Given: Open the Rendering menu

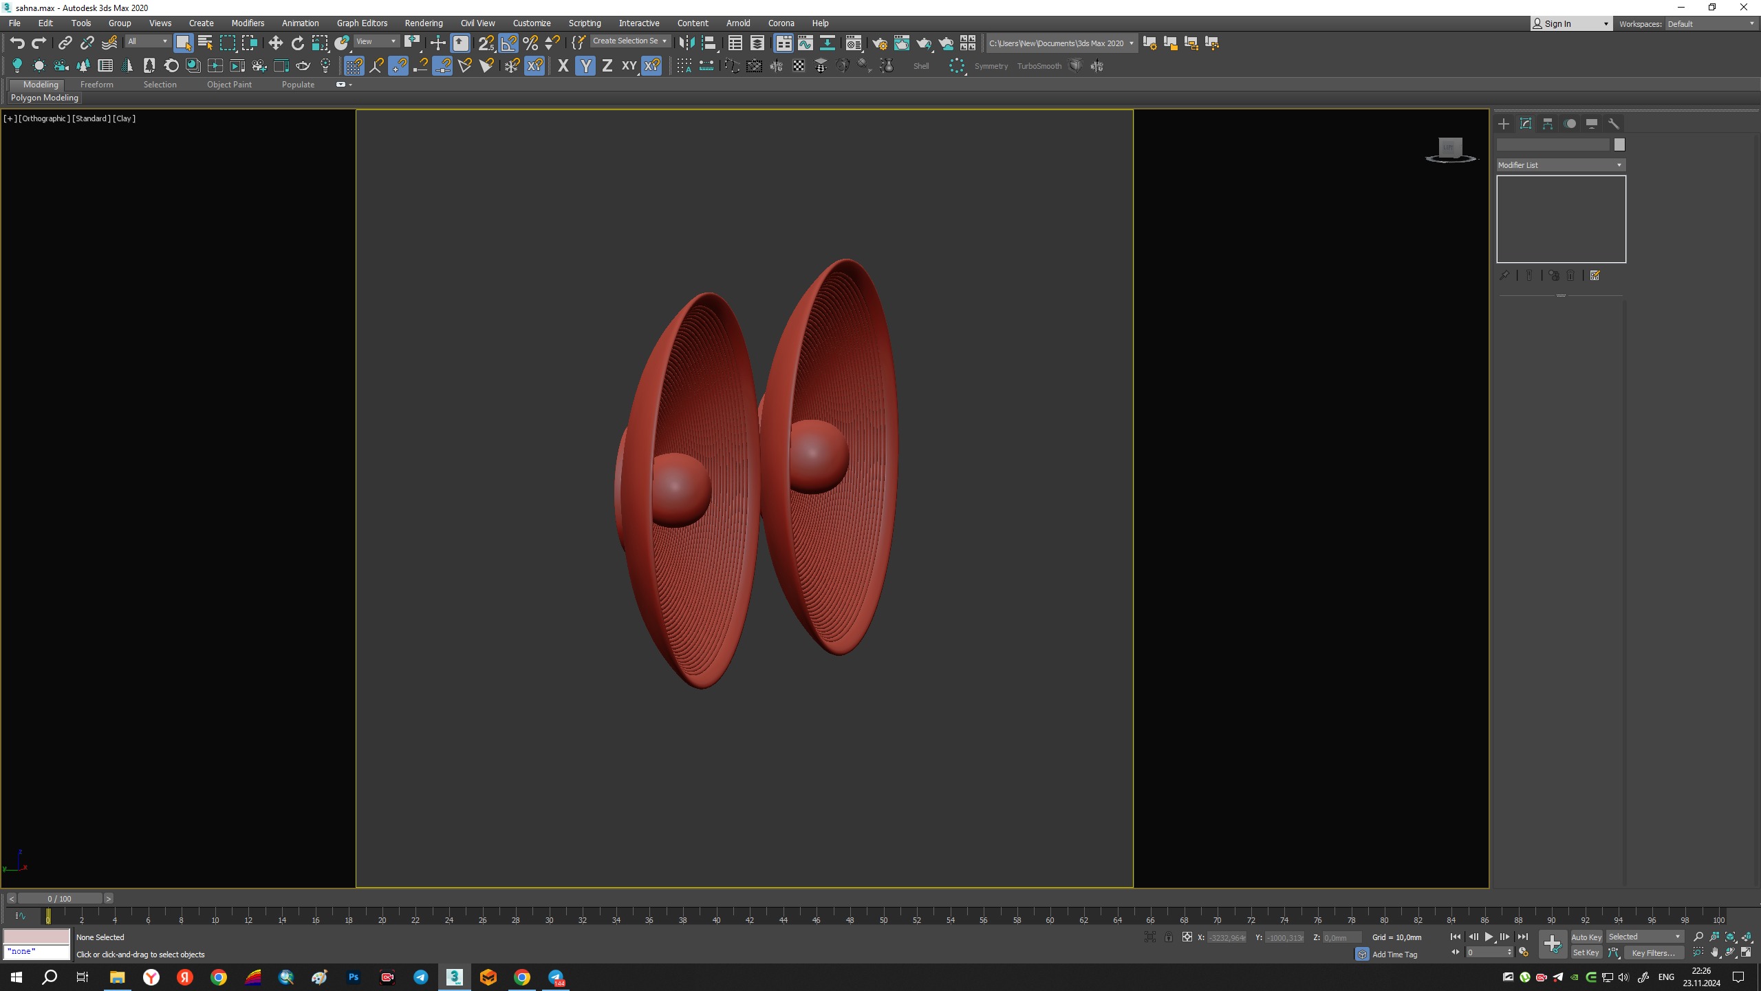Looking at the screenshot, I should click(x=423, y=23).
